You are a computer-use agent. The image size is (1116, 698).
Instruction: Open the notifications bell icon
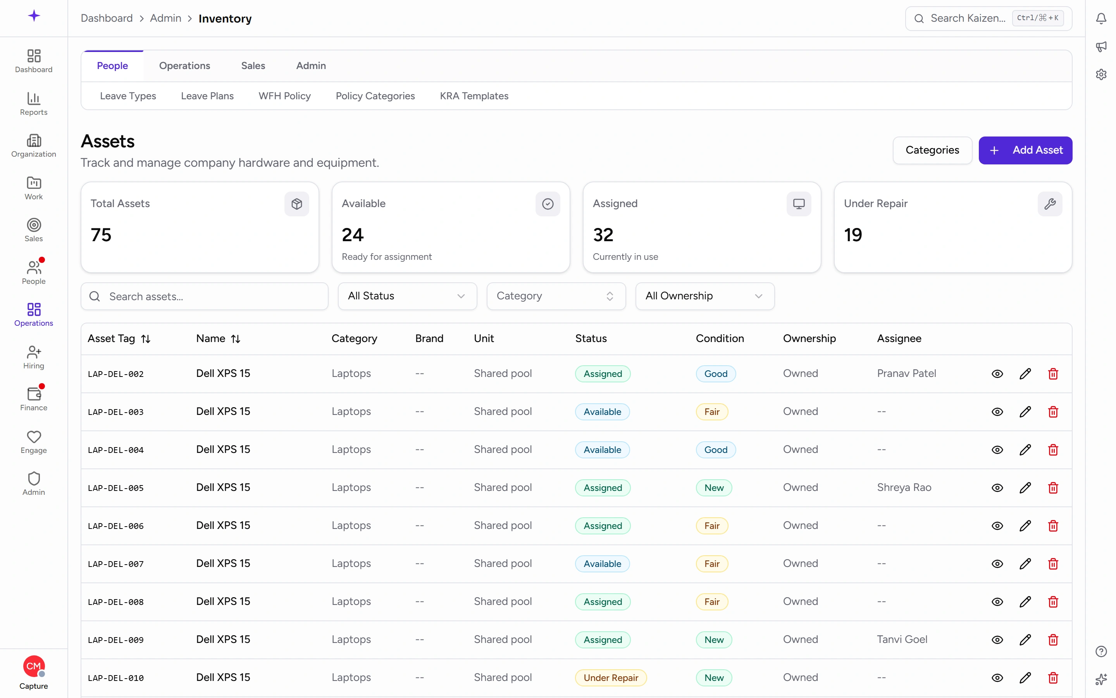[x=1101, y=19]
